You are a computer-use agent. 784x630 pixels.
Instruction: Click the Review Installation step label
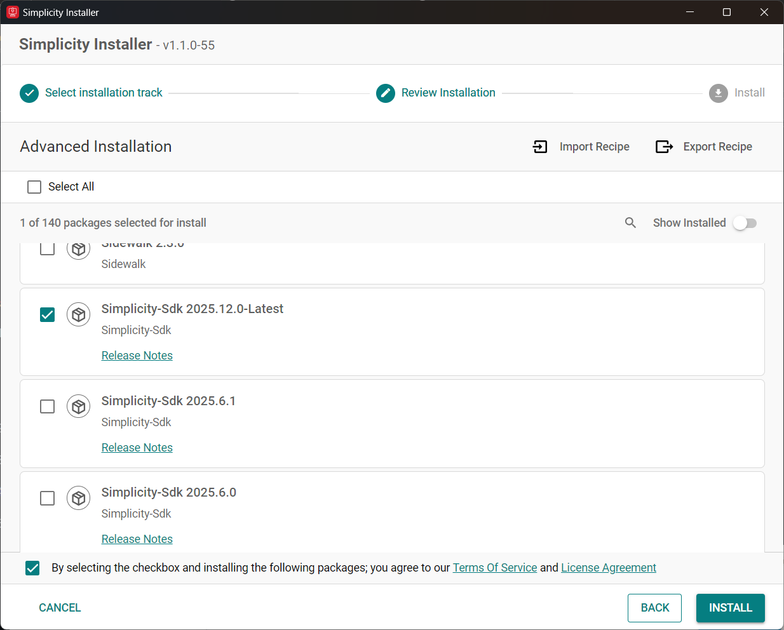click(x=448, y=93)
